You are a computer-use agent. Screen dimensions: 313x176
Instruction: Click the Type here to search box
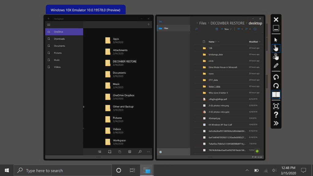coord(63,170)
